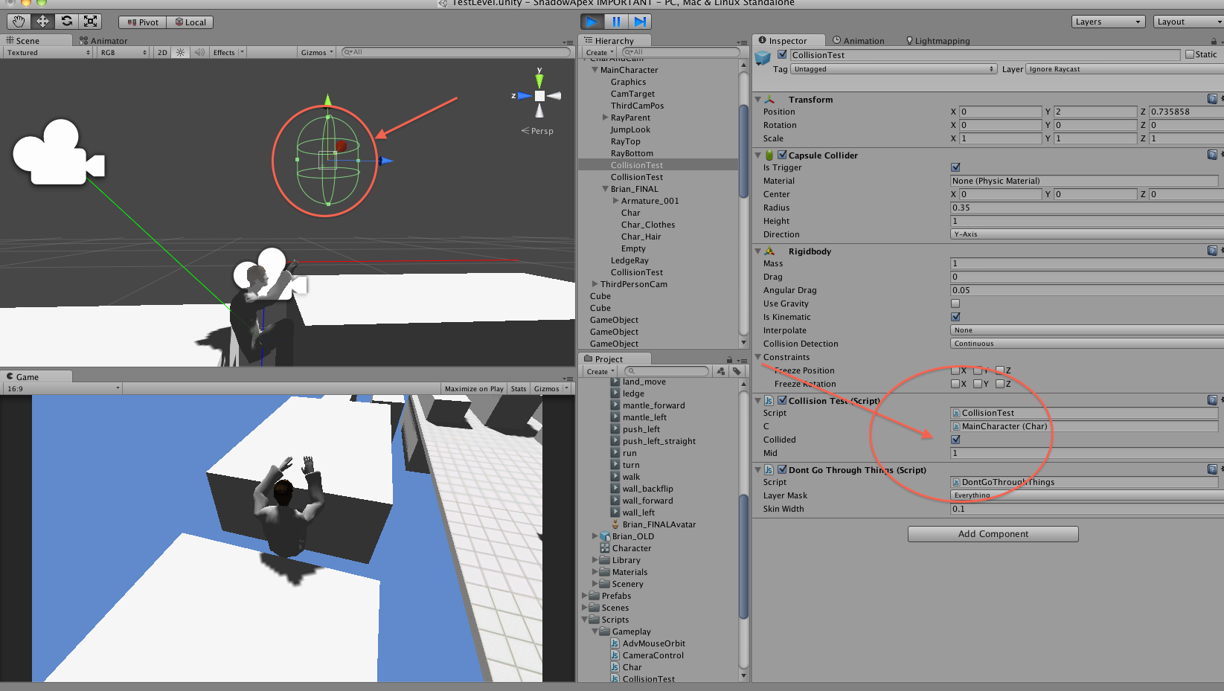Select the Game tab
This screenshot has height=691, width=1224.
[36, 377]
